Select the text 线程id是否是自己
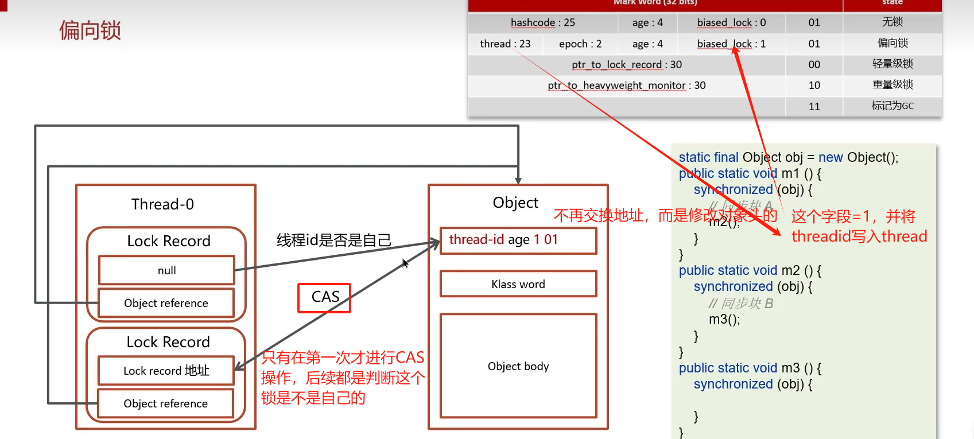 [x=334, y=240]
